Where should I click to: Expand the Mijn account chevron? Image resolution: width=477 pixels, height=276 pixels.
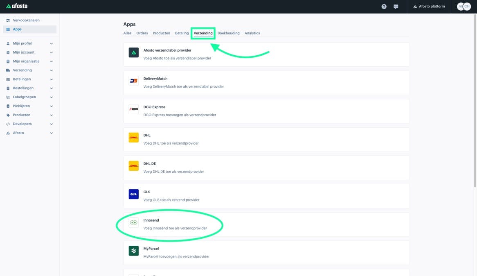click(52, 52)
